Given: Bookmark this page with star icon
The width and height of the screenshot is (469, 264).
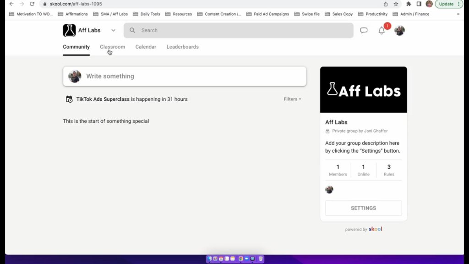Looking at the screenshot, I should (396, 4).
